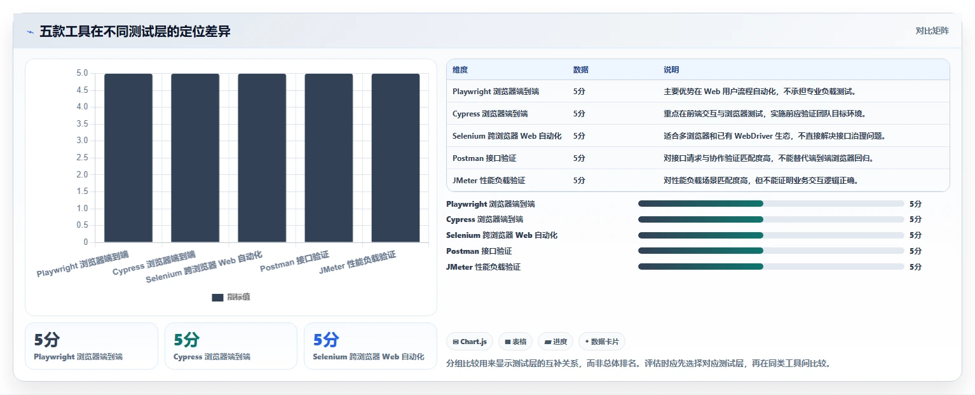Select the 表格 tag chip

click(x=515, y=342)
